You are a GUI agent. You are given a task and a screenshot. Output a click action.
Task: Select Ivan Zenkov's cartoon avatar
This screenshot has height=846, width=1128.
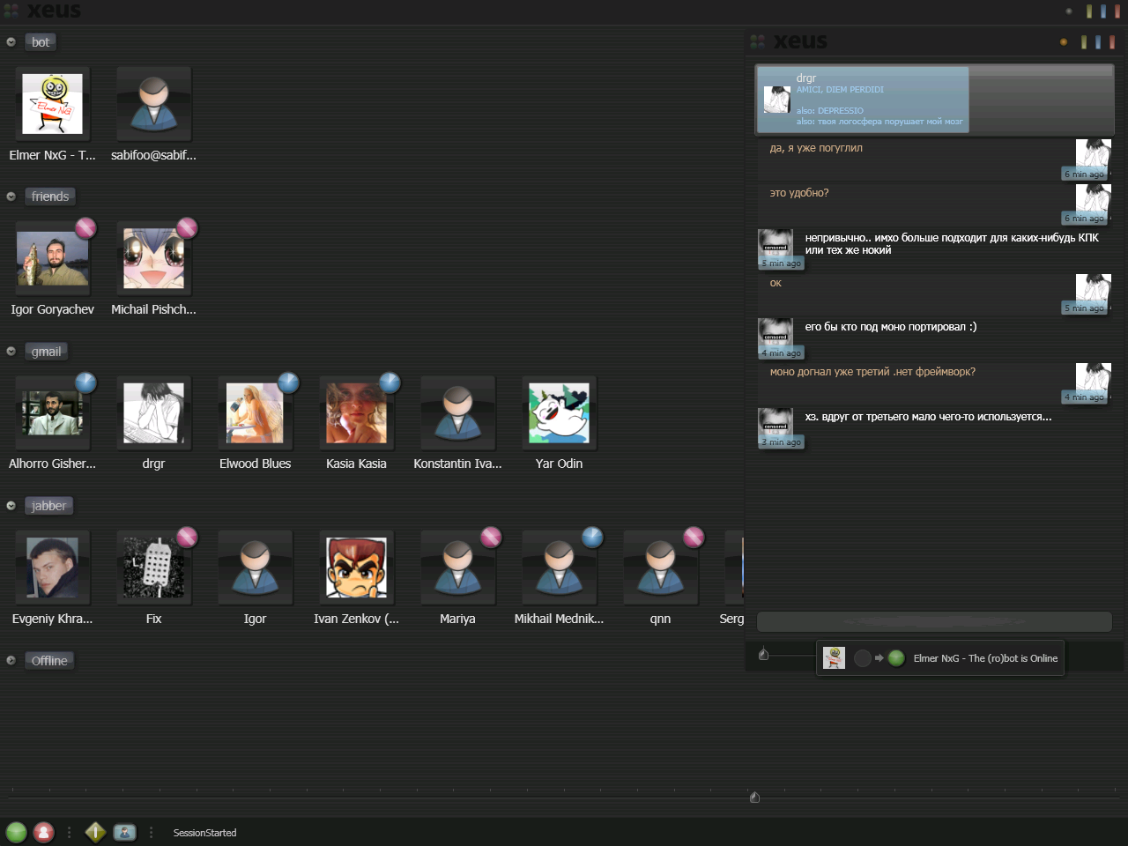coord(356,568)
